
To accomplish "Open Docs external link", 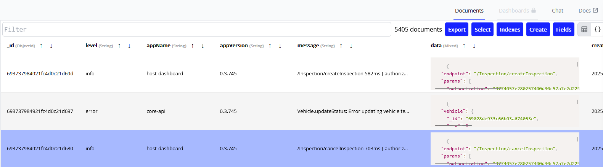I will (x=588, y=11).
